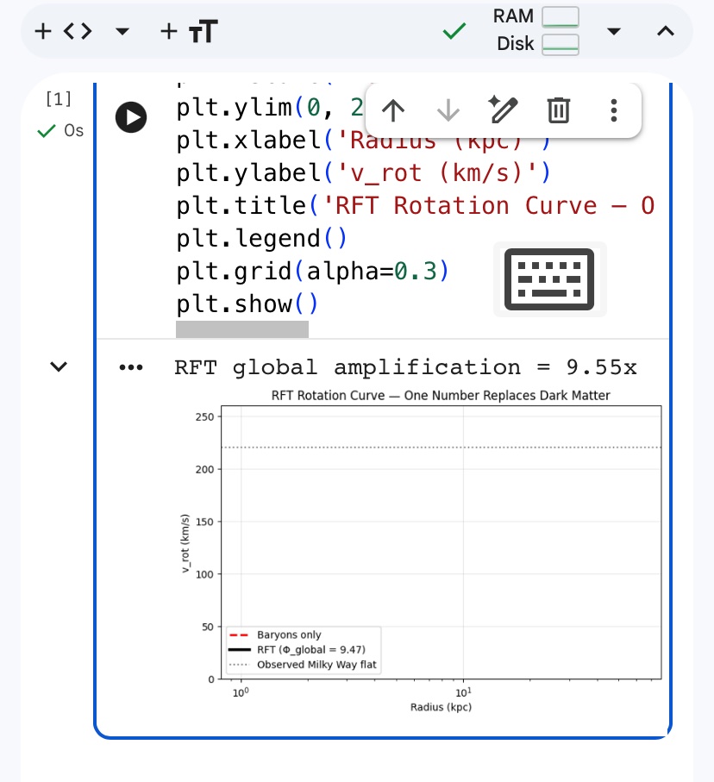Image resolution: width=714 pixels, height=782 pixels.
Task: Move cell down with the arrow icon
Action: coord(448,110)
